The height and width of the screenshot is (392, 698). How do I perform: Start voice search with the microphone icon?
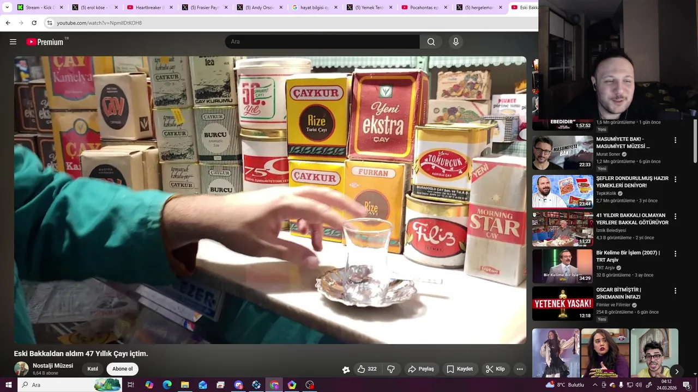click(456, 42)
